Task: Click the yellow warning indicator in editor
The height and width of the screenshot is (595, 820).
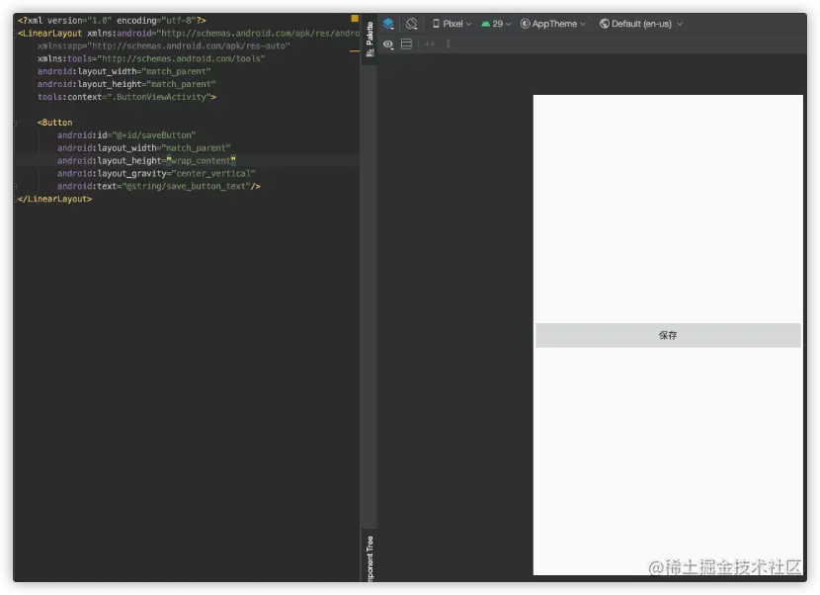Action: 355,19
